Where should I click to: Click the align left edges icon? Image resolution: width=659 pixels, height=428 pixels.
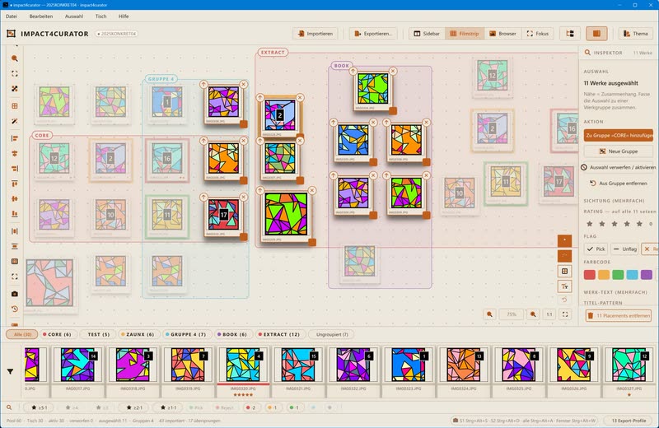[14, 138]
